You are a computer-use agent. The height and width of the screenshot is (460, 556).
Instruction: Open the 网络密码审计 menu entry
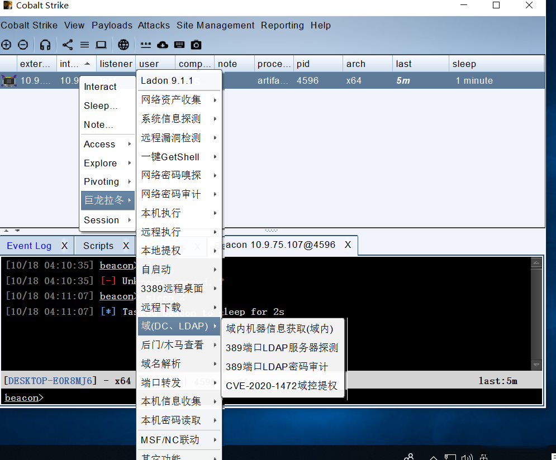[x=179, y=194]
